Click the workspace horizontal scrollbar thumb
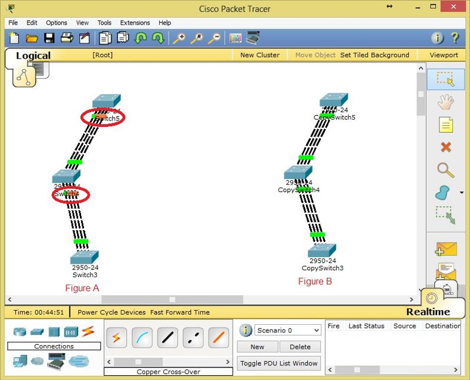The image size is (470, 380). pos(172,300)
